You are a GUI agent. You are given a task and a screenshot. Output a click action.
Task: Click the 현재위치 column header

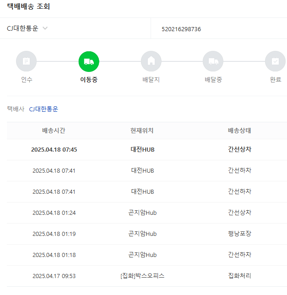[x=142, y=131]
